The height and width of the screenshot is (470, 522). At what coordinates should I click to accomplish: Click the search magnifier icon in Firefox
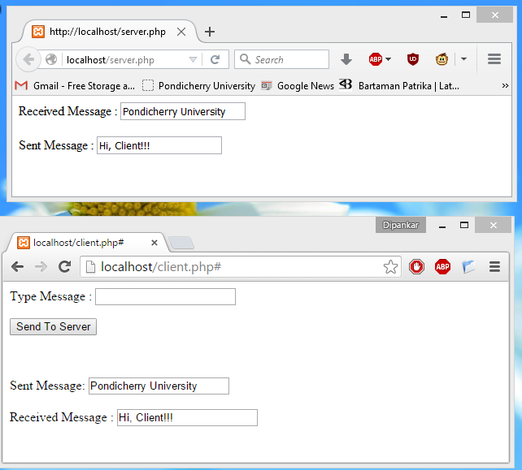pyautogui.click(x=245, y=59)
